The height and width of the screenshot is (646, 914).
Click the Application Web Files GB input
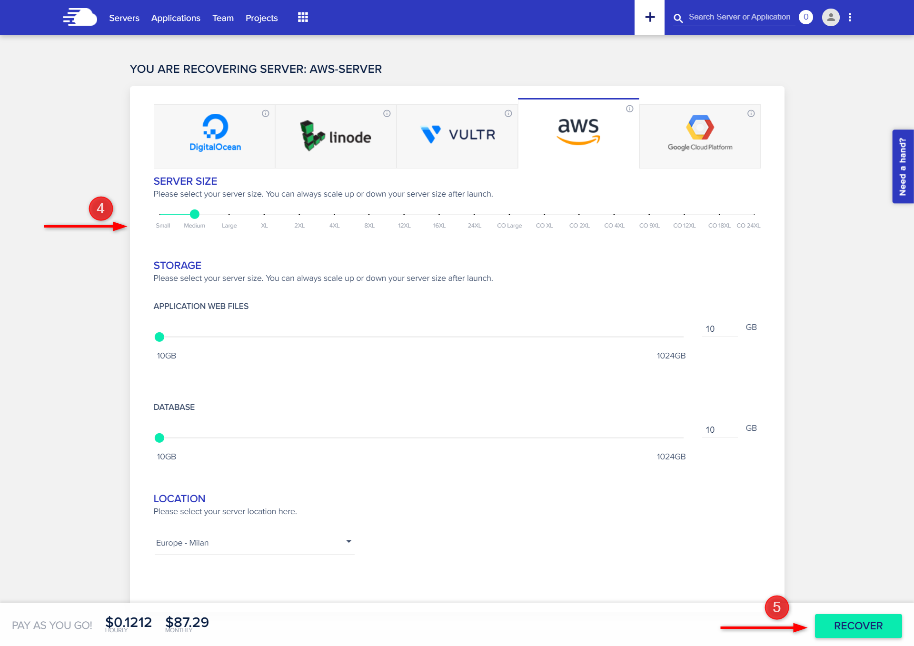point(719,329)
